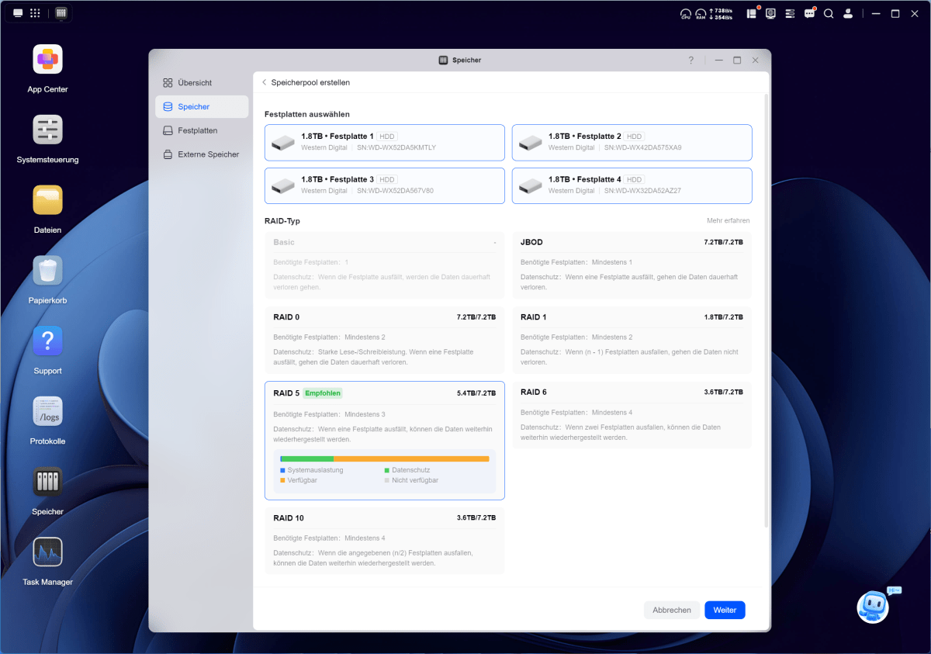931x654 pixels.
Task: Click the 5.4TB/7.2TB capacity on RAID 5
Action: (x=476, y=393)
